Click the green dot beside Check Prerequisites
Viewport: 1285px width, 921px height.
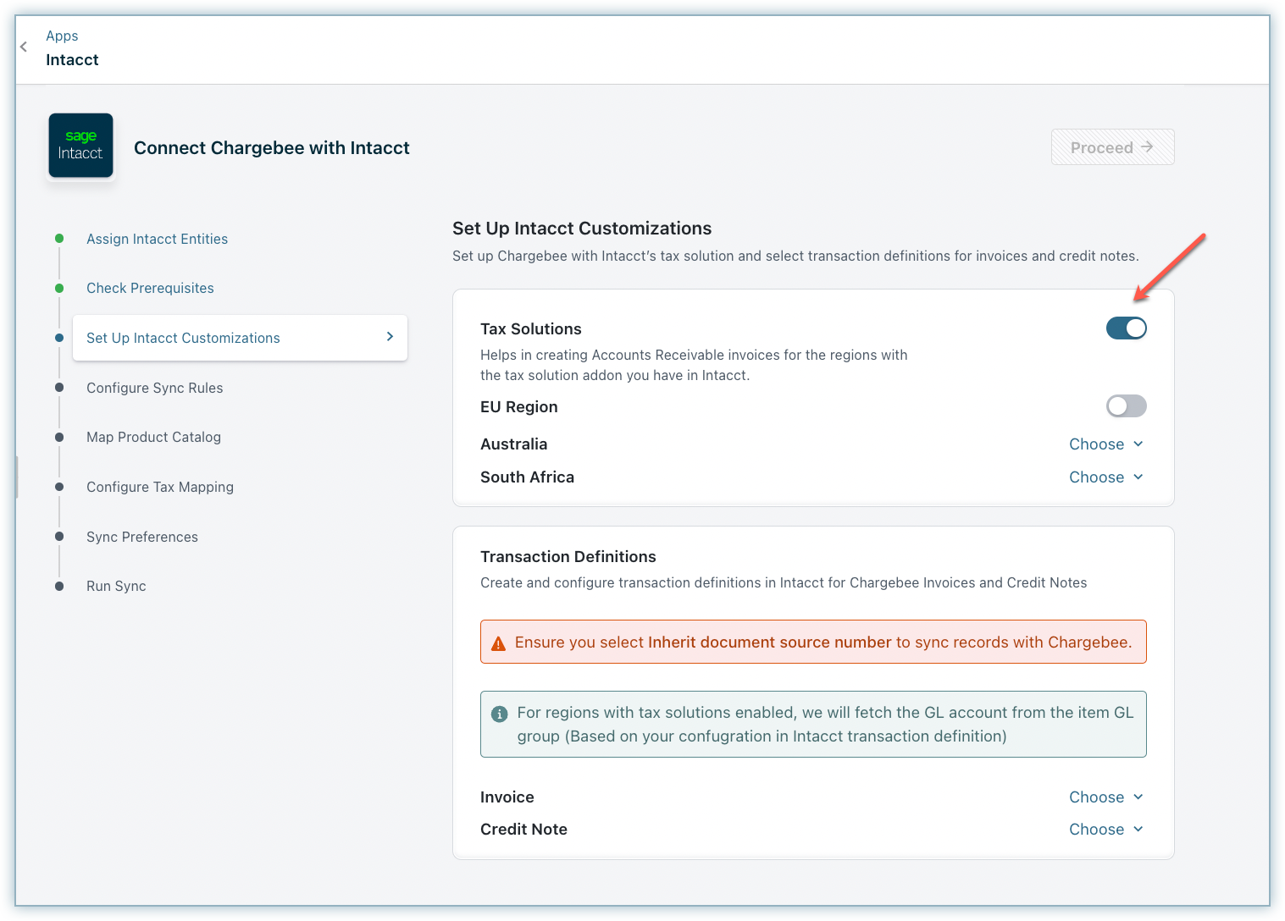[59, 288]
